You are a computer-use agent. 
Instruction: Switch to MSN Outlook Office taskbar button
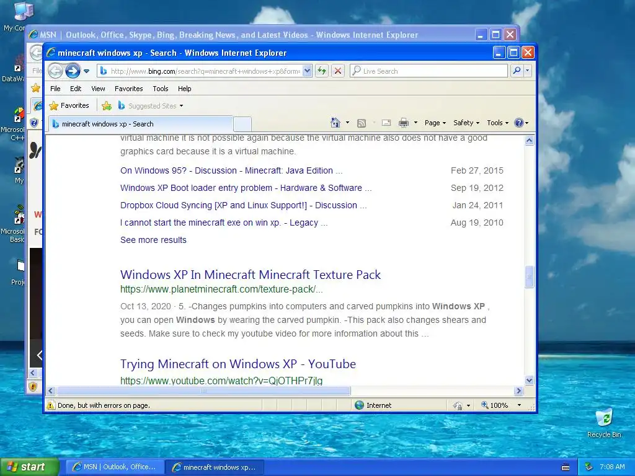pos(115,467)
